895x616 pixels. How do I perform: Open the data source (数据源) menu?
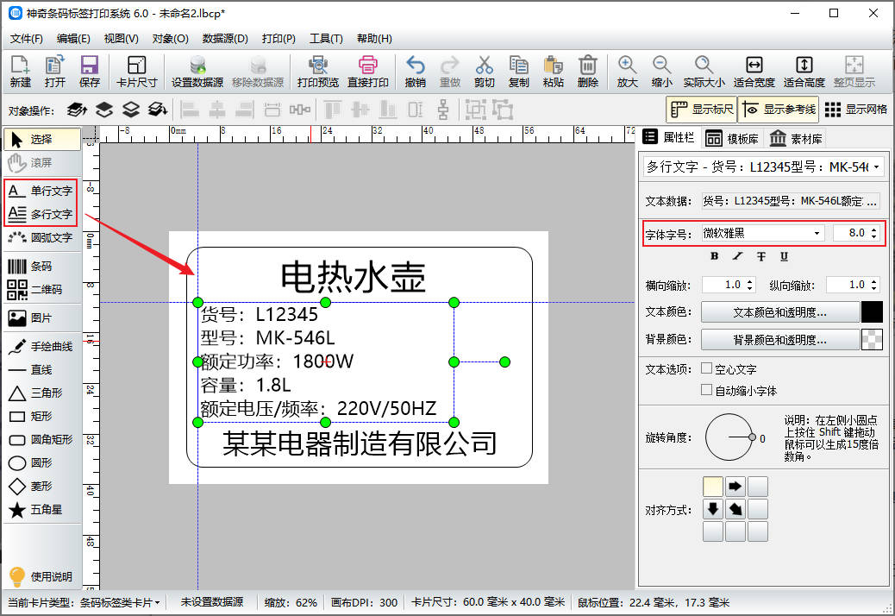225,39
